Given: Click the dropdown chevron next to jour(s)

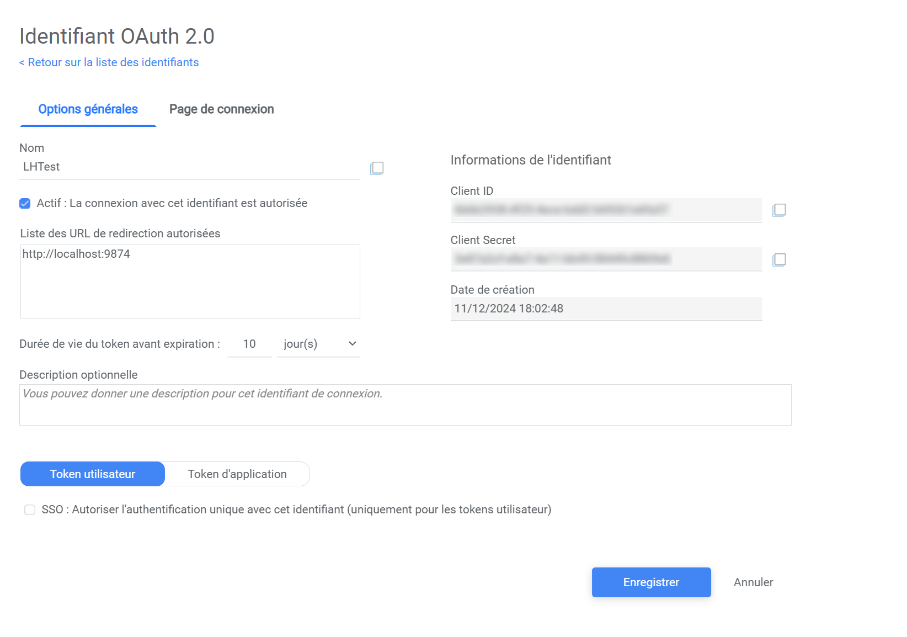Looking at the screenshot, I should (352, 344).
